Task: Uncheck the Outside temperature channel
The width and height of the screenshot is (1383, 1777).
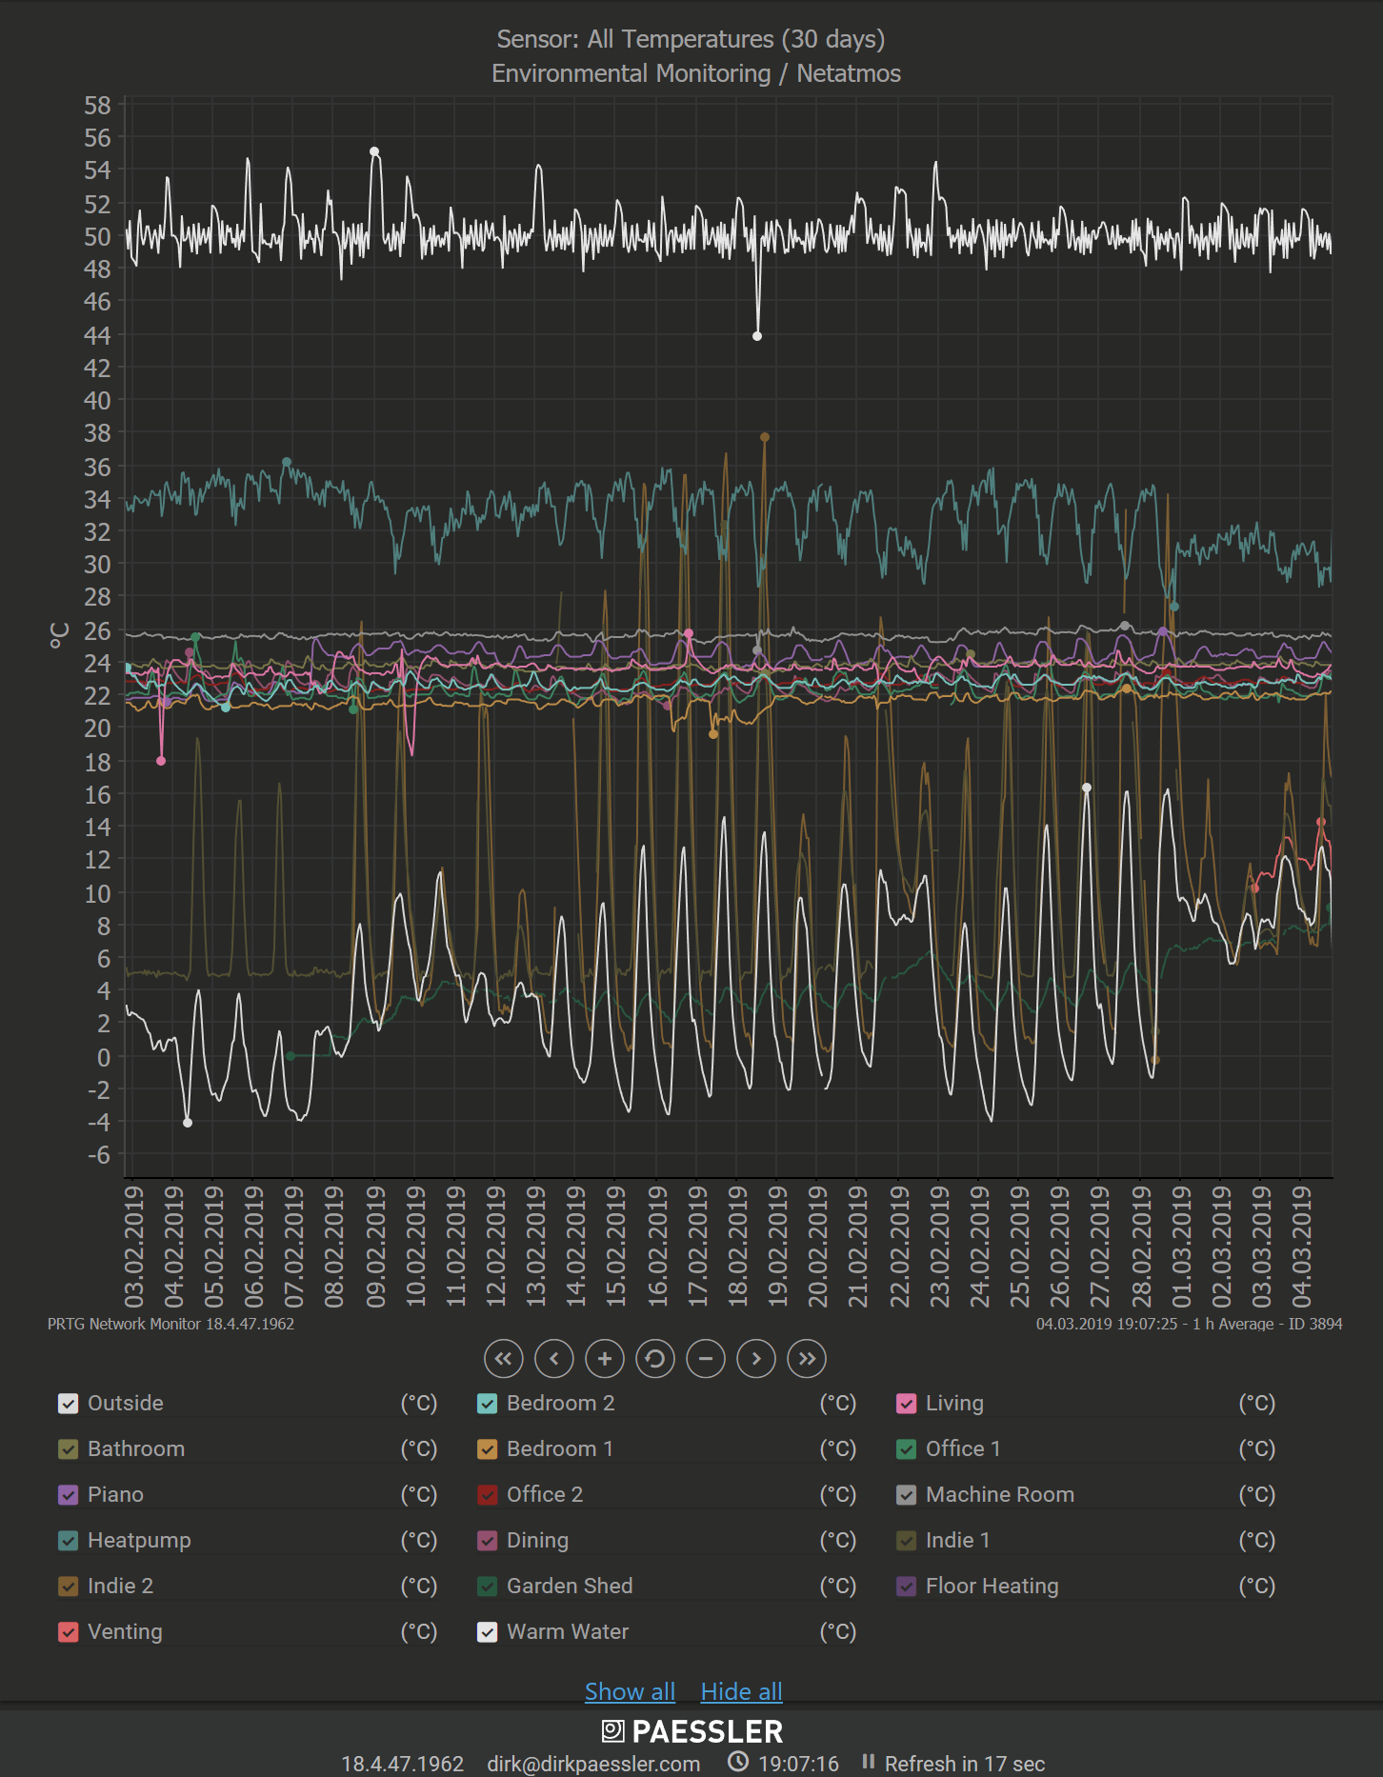Action: [x=68, y=1403]
